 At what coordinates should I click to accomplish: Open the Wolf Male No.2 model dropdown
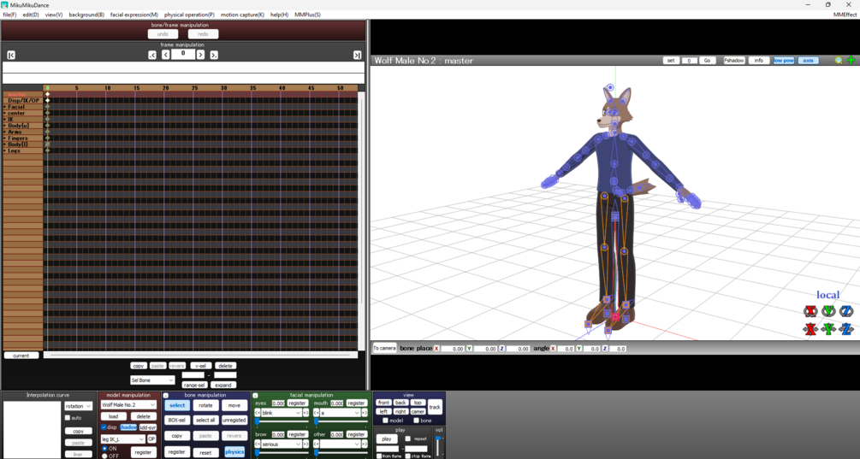(129, 405)
